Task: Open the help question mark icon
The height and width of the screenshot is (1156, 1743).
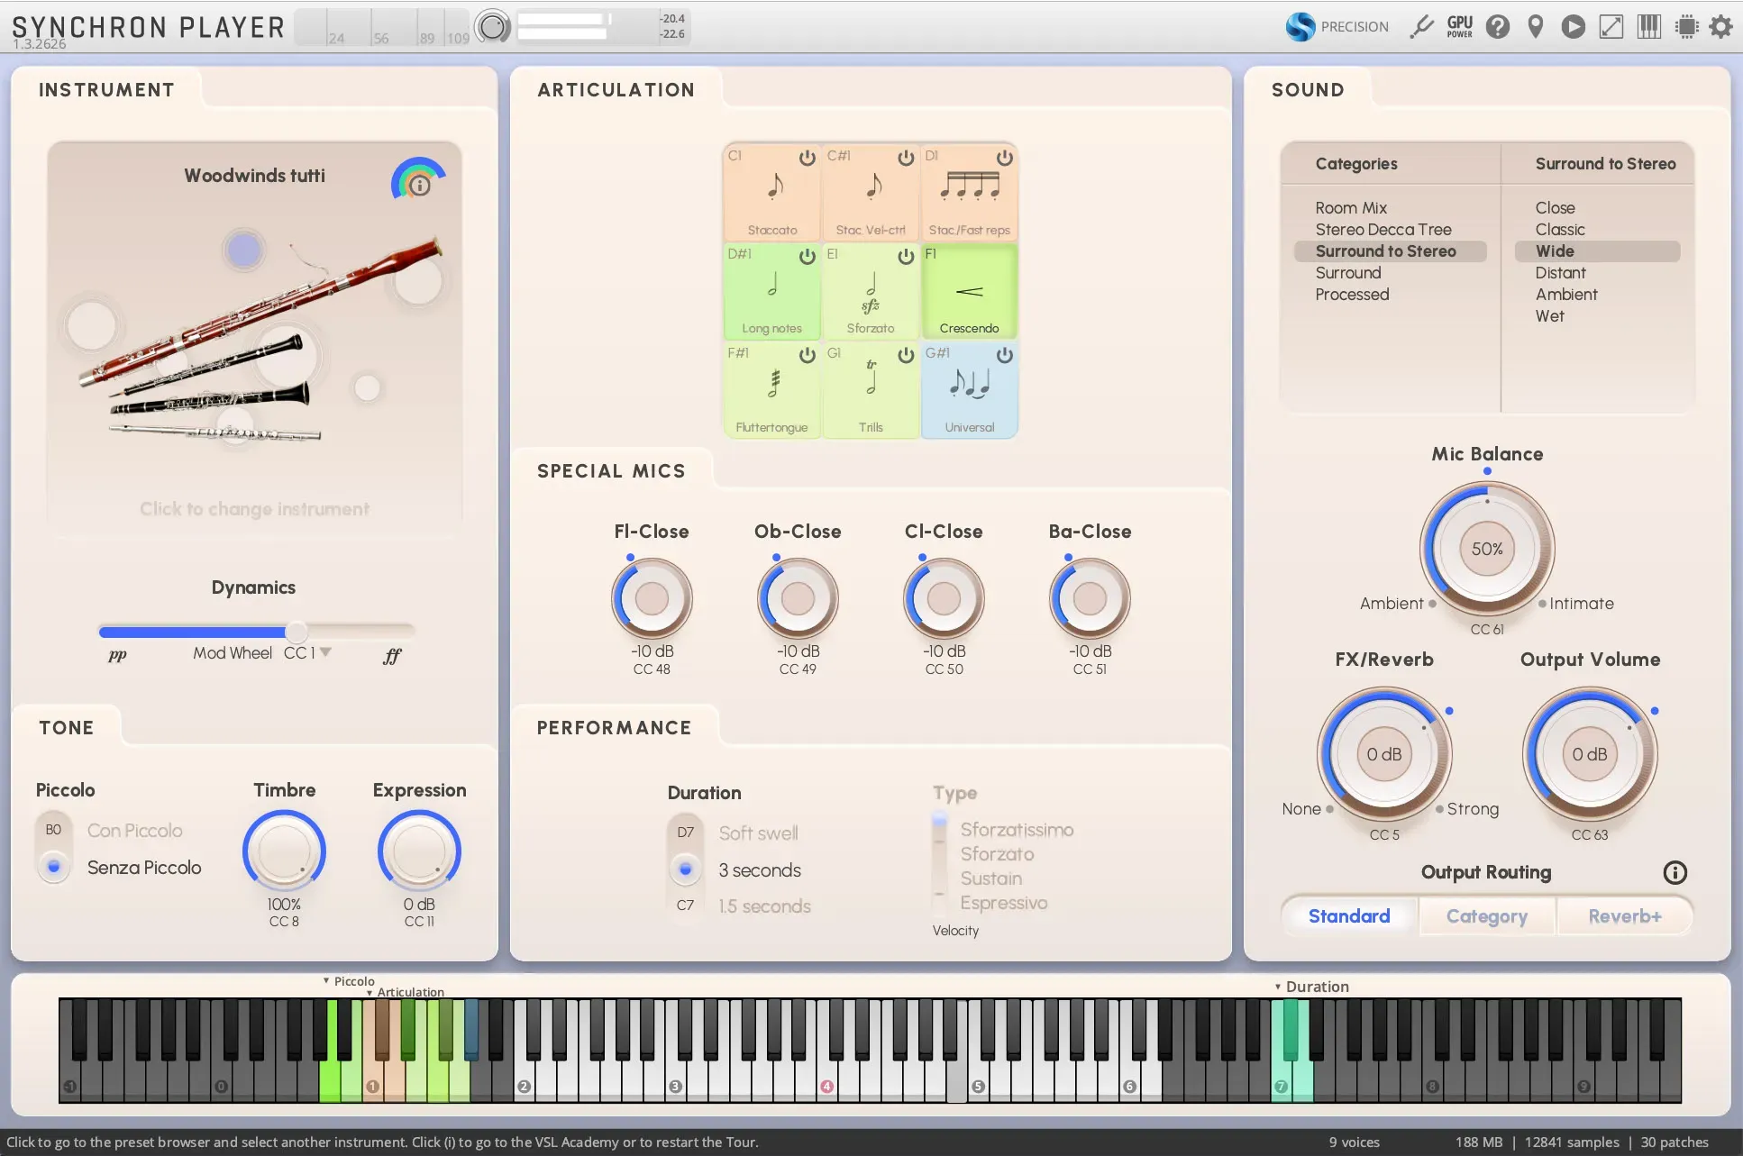Action: (x=1498, y=26)
